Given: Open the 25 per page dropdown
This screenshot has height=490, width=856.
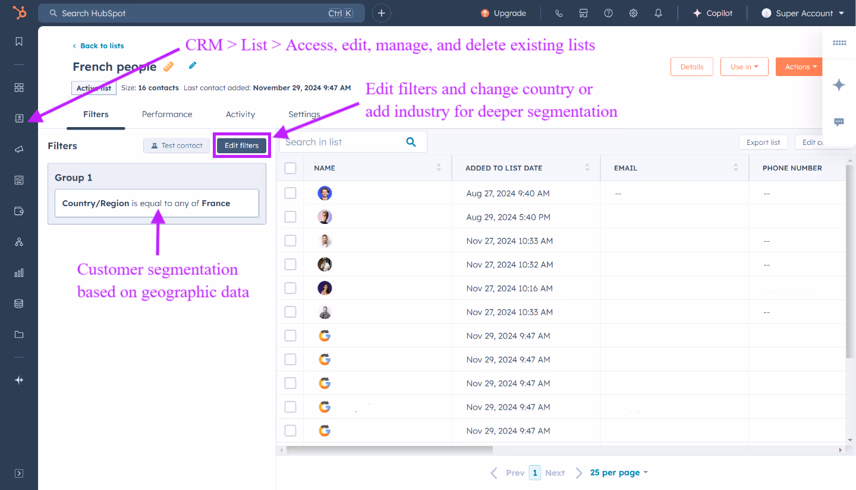Looking at the screenshot, I should click(619, 472).
